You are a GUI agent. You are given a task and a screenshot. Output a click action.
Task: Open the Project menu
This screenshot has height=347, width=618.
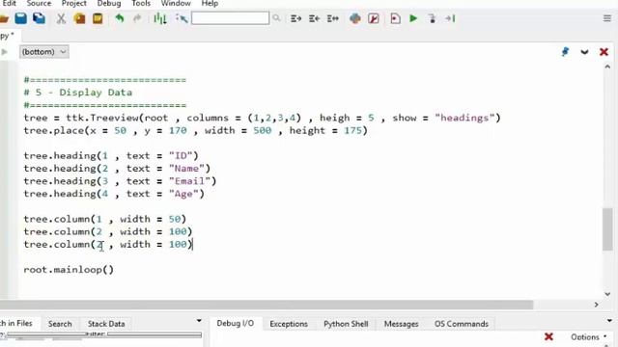73,4
